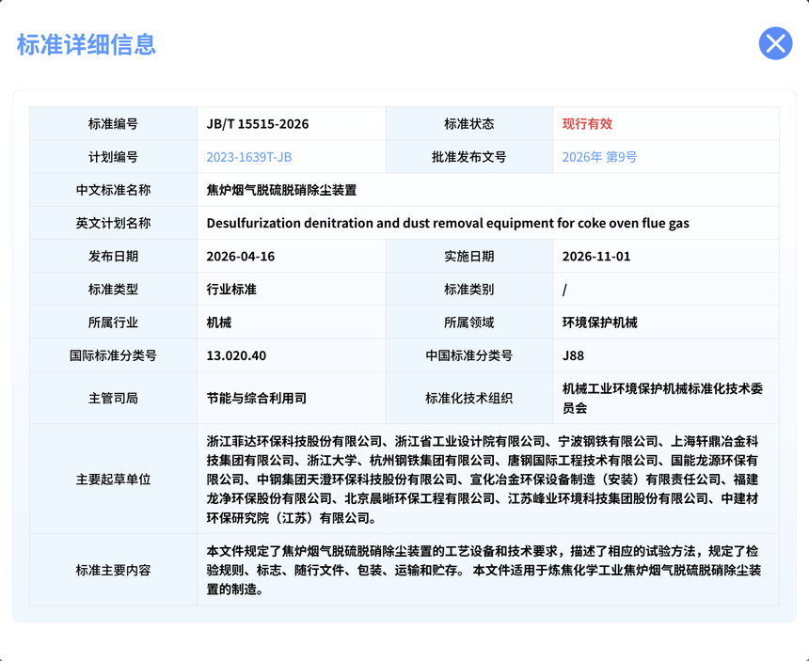809x661 pixels.
Task: Click the standard number JB/T 15515-2026
Action: [258, 124]
